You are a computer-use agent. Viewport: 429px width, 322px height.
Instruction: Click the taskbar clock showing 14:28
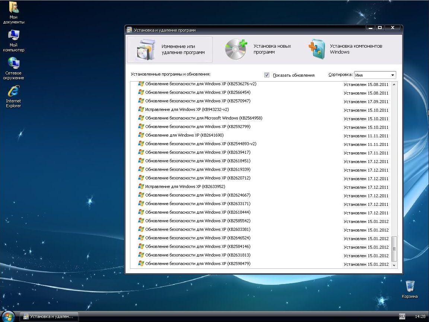pyautogui.click(x=420, y=316)
